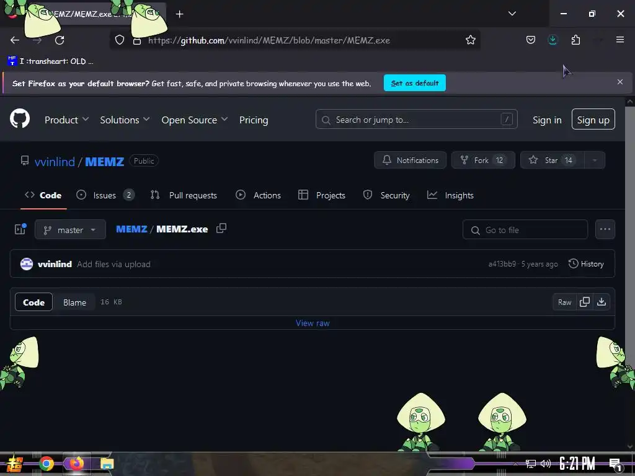Open the tracking protection shield icon
The image size is (635, 476).
click(120, 40)
